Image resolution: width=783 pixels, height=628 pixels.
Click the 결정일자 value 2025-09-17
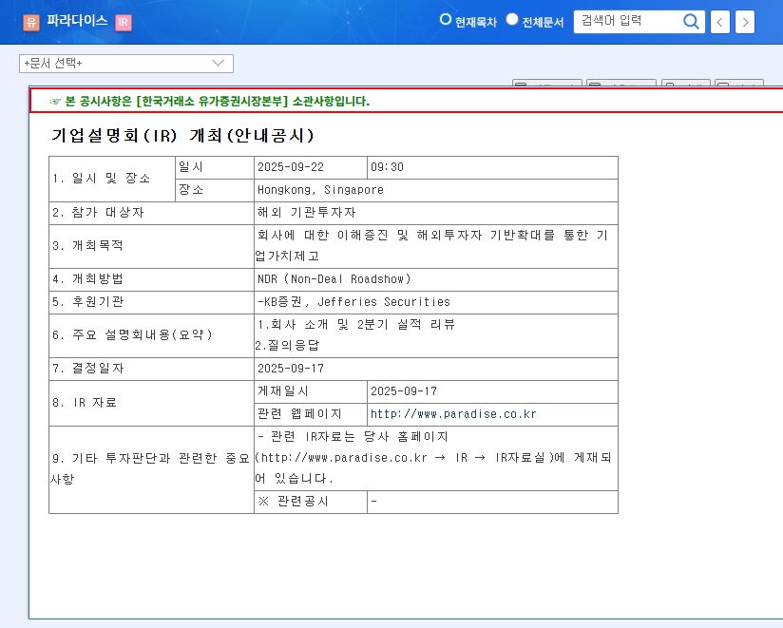click(436, 369)
